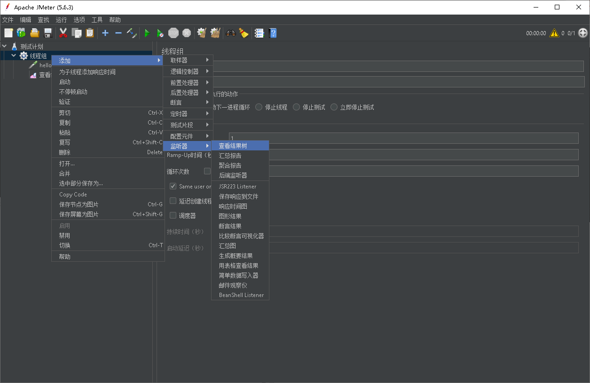The height and width of the screenshot is (383, 590).
Task: Select 测试片段 in add submenu
Action: pyautogui.click(x=188, y=125)
